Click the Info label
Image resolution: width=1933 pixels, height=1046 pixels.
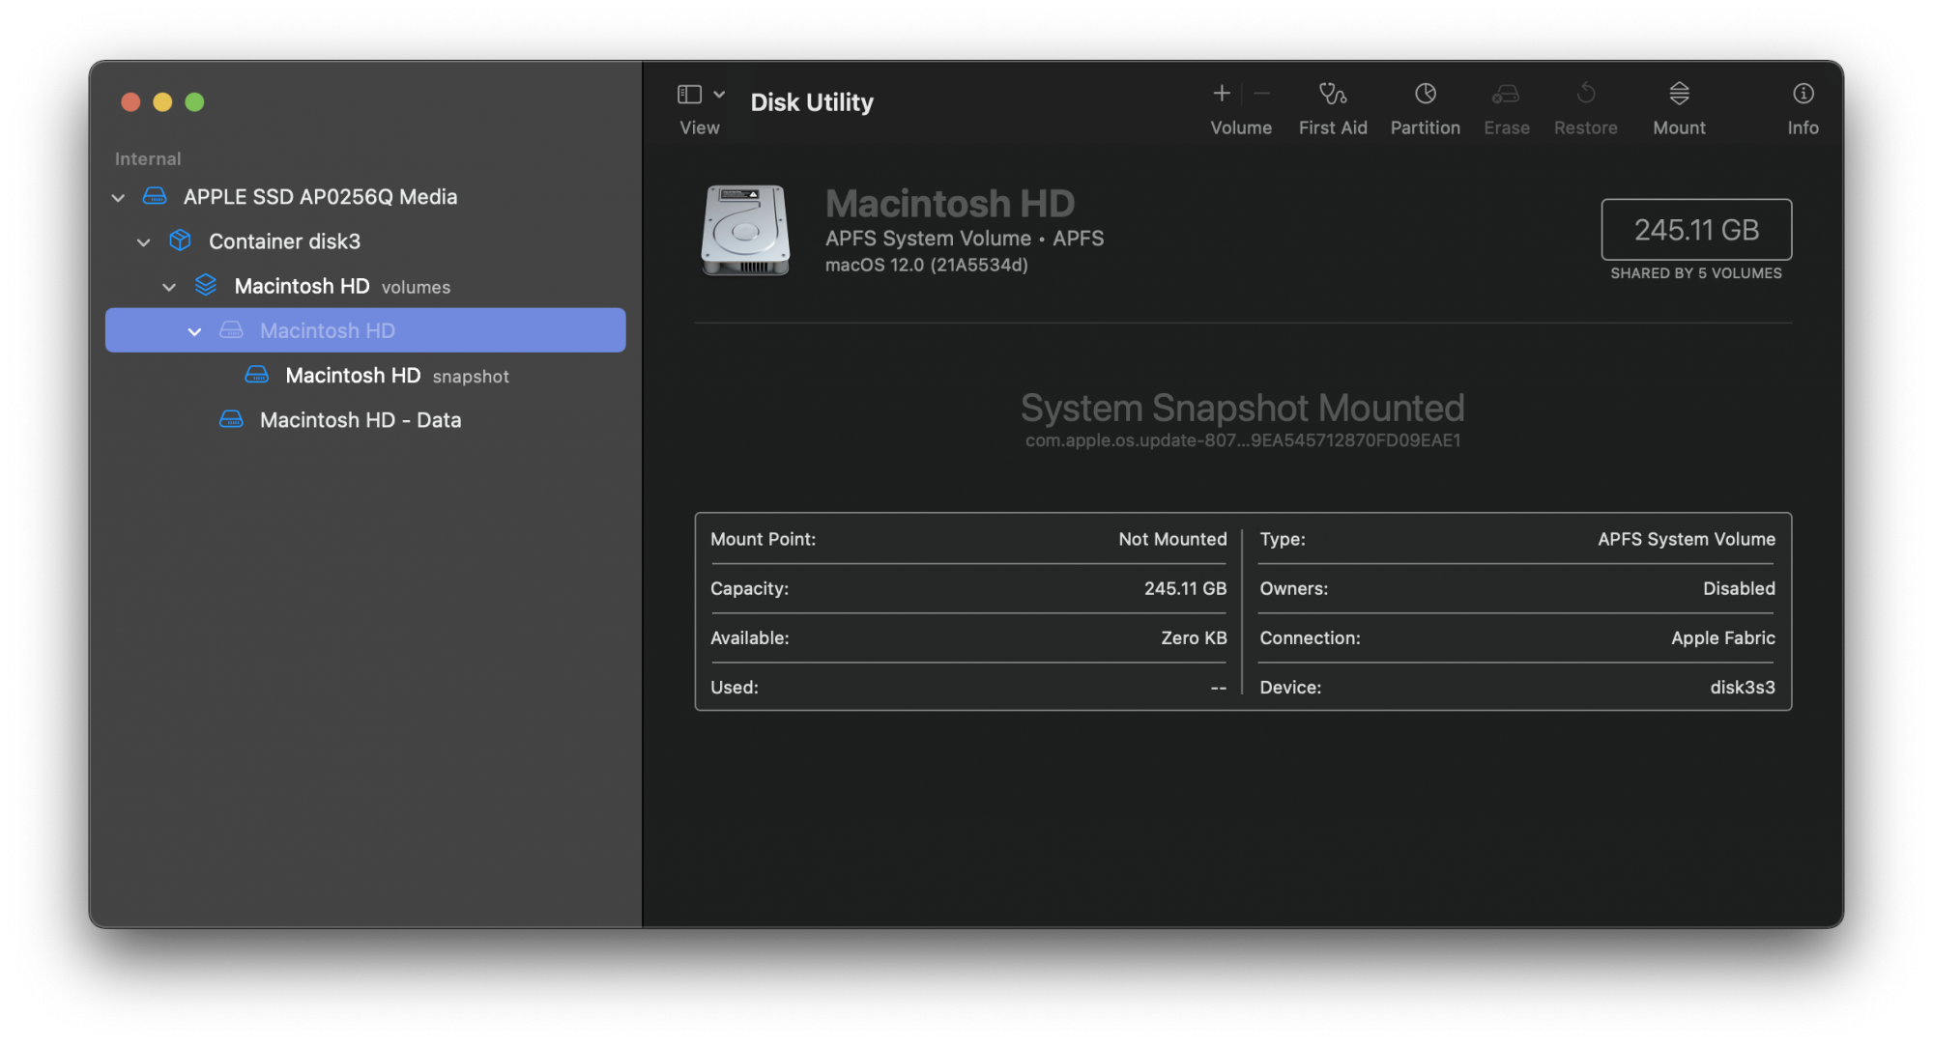1803,127
